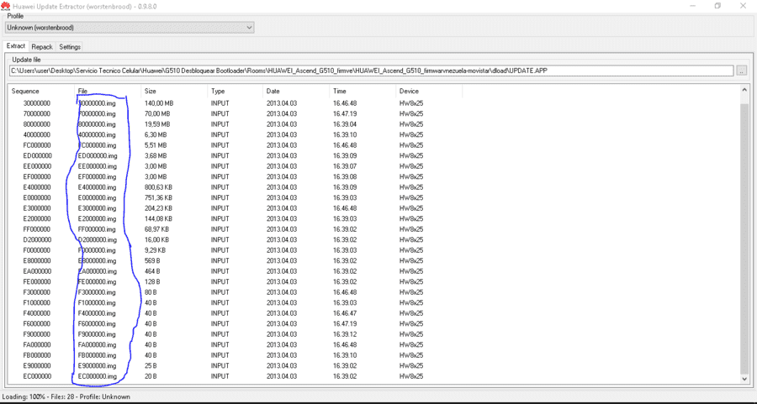Choose the F6000000.img file
Viewport: 757px width, 404px height.
97,324
